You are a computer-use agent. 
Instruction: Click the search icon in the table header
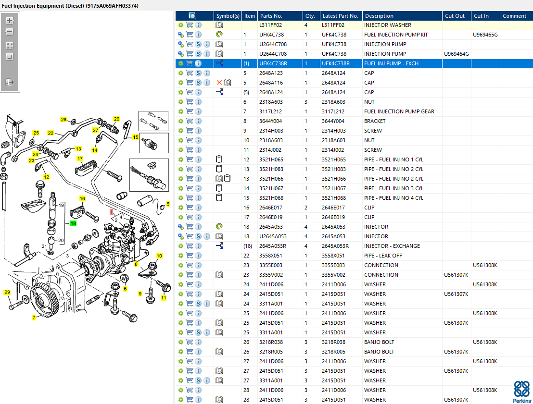point(192,16)
